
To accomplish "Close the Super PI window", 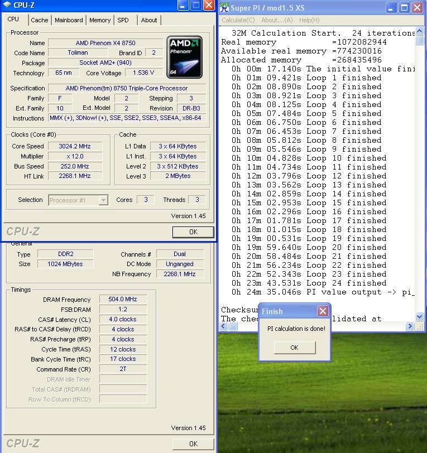I will click(x=417, y=8).
